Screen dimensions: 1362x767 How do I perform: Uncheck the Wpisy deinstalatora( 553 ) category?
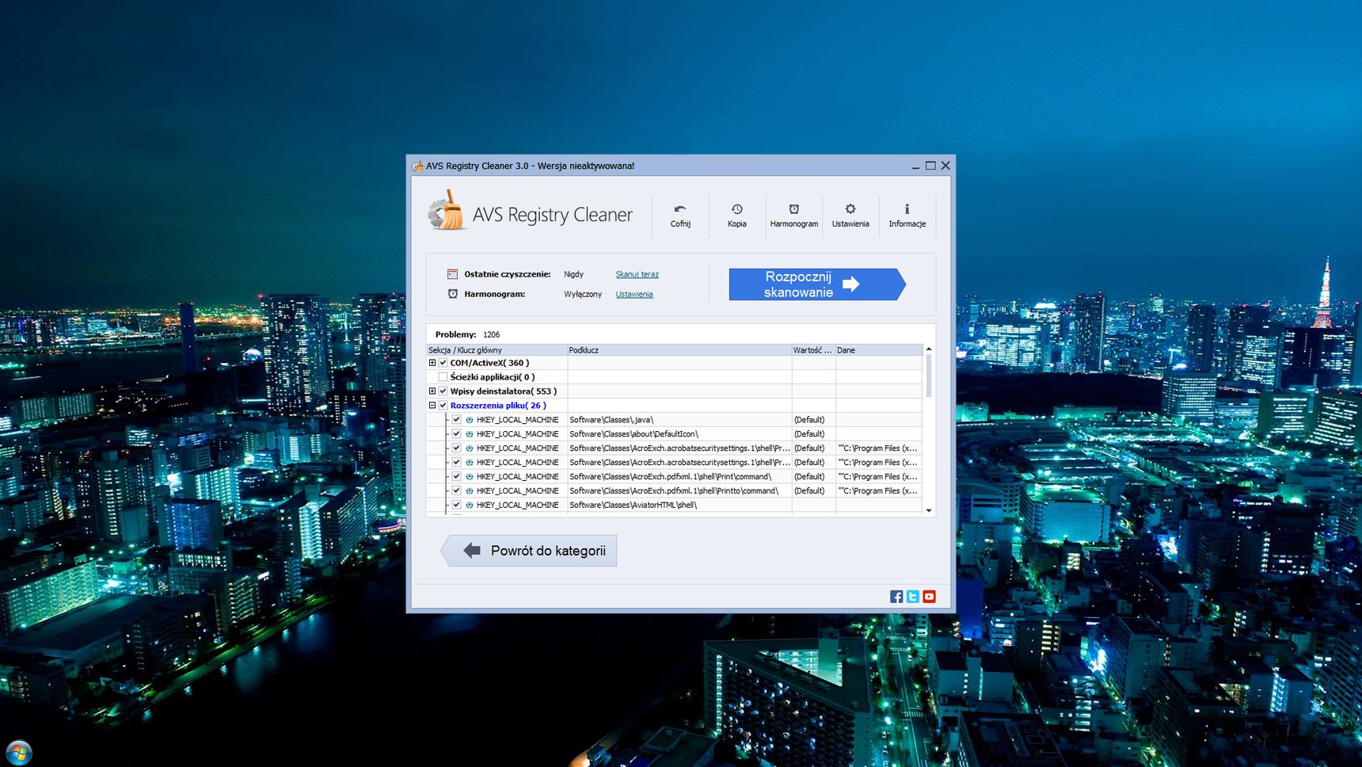[443, 391]
